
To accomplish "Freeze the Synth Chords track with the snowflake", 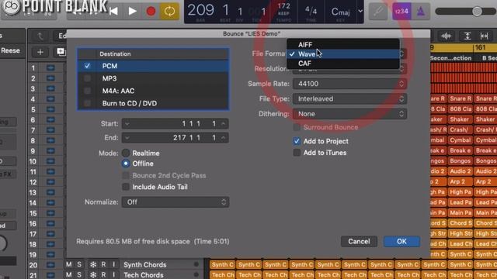I will click(x=93, y=264).
